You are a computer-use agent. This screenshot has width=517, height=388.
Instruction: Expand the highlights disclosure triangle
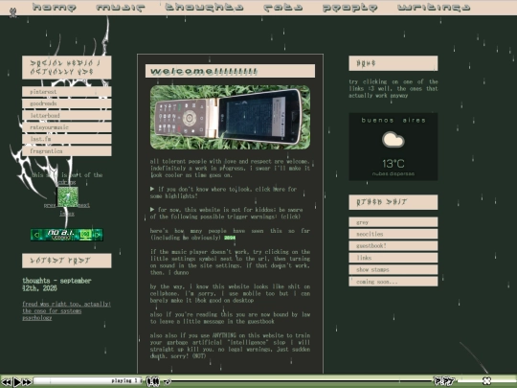[152, 189]
